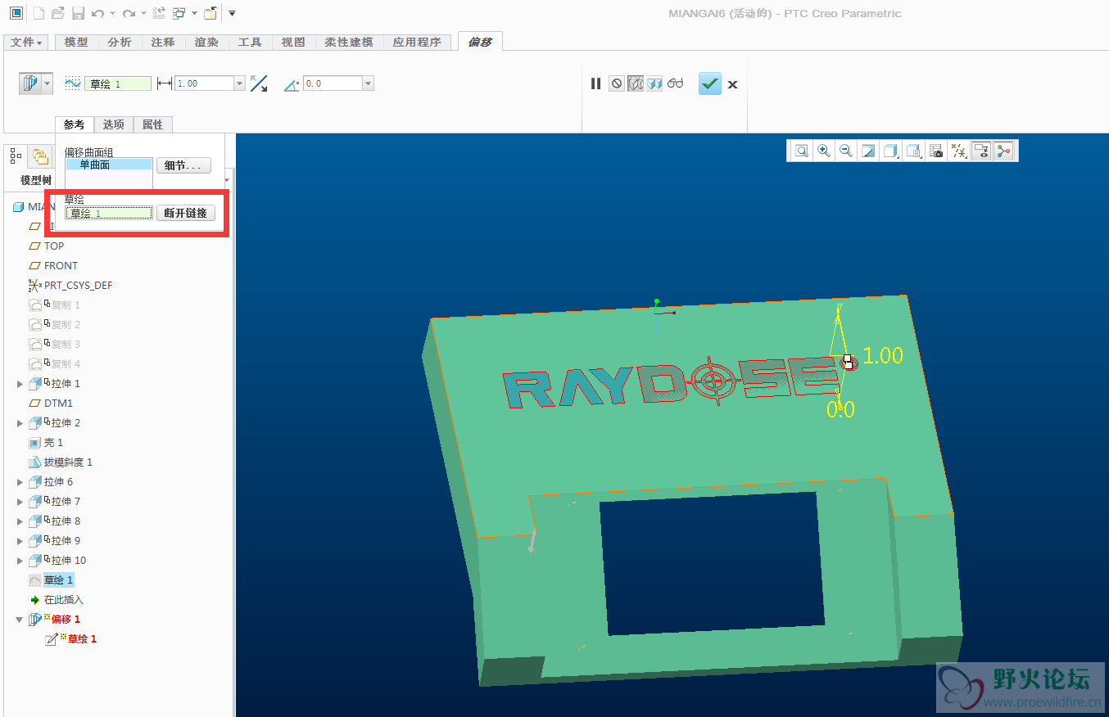The height and width of the screenshot is (717, 1109).
Task: Click the 细节... button
Action: pyautogui.click(x=183, y=165)
